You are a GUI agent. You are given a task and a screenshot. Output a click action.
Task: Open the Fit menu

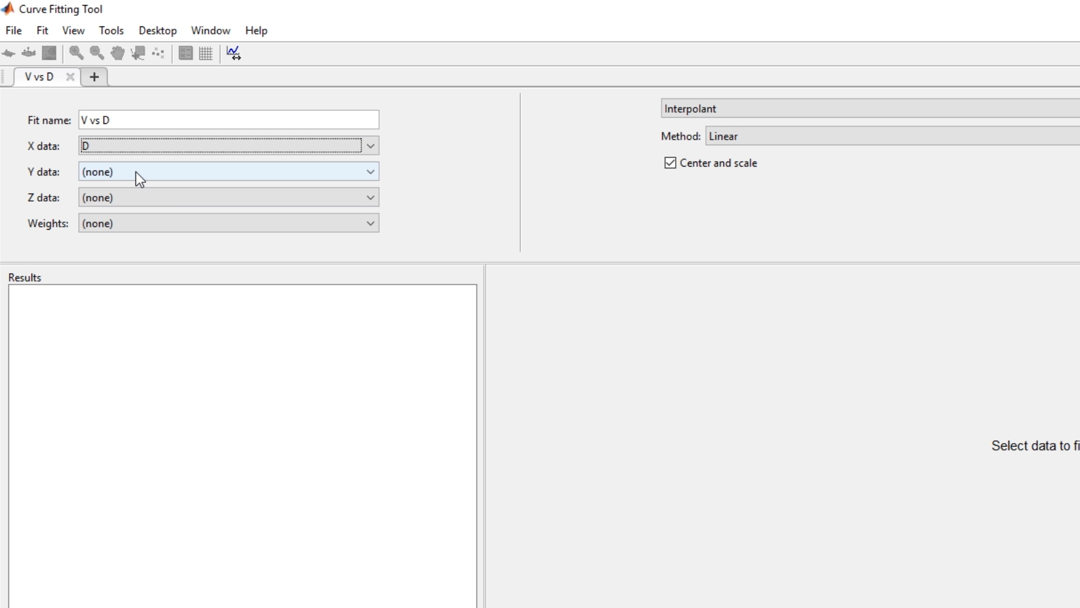pos(42,30)
